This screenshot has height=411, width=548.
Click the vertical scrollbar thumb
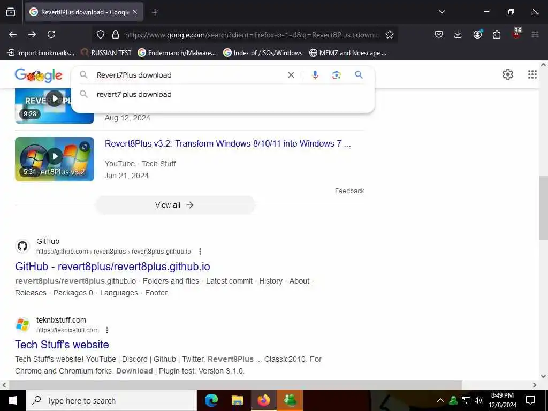coord(543,208)
